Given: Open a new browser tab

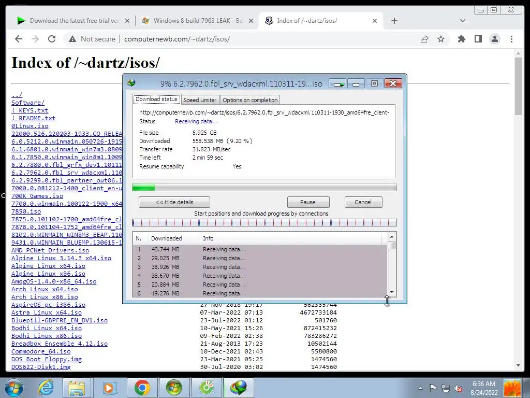Looking at the screenshot, I should 394,21.
